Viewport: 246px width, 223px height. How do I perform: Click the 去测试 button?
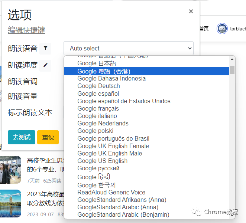22,137
